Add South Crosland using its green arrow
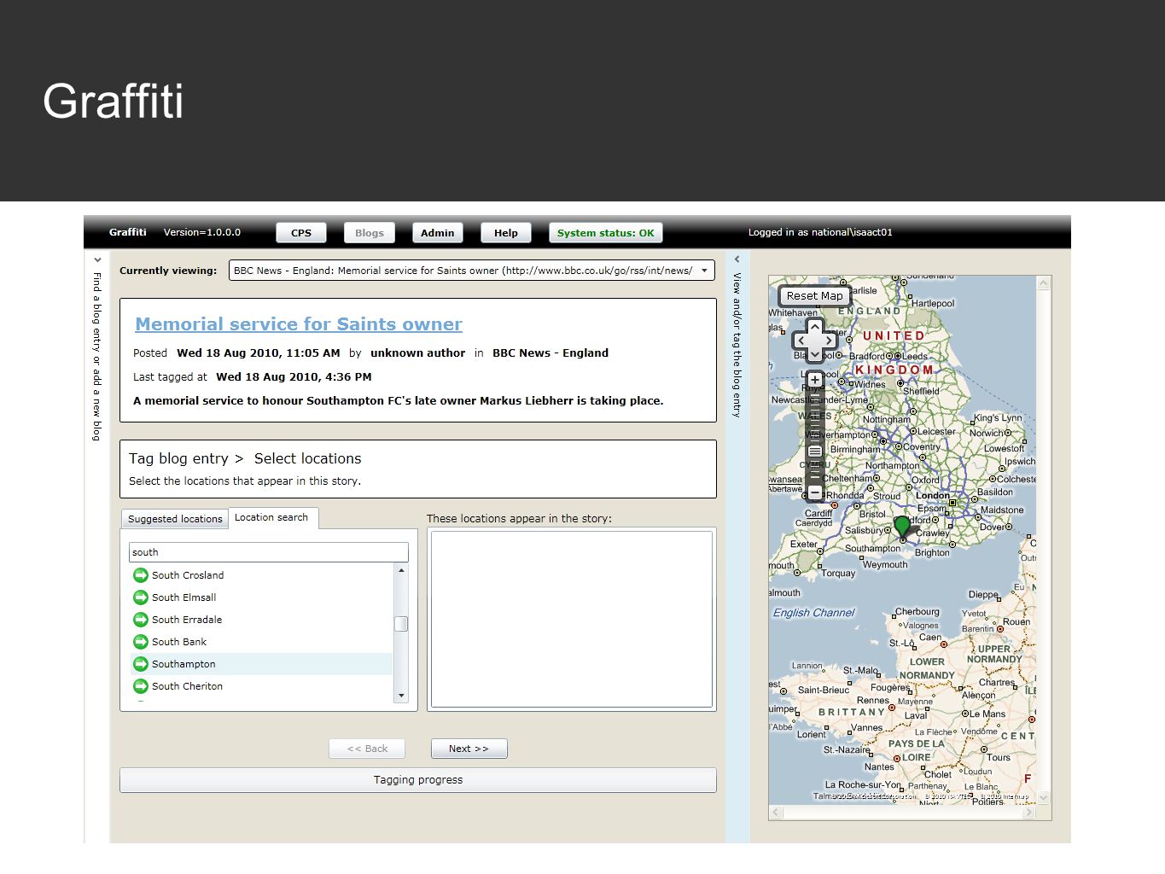Screen dimensions: 1165x874 pos(141,575)
